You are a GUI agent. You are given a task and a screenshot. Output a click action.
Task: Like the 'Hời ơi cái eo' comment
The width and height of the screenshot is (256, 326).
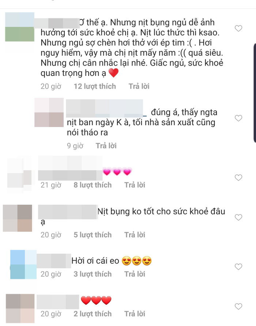[238, 266]
